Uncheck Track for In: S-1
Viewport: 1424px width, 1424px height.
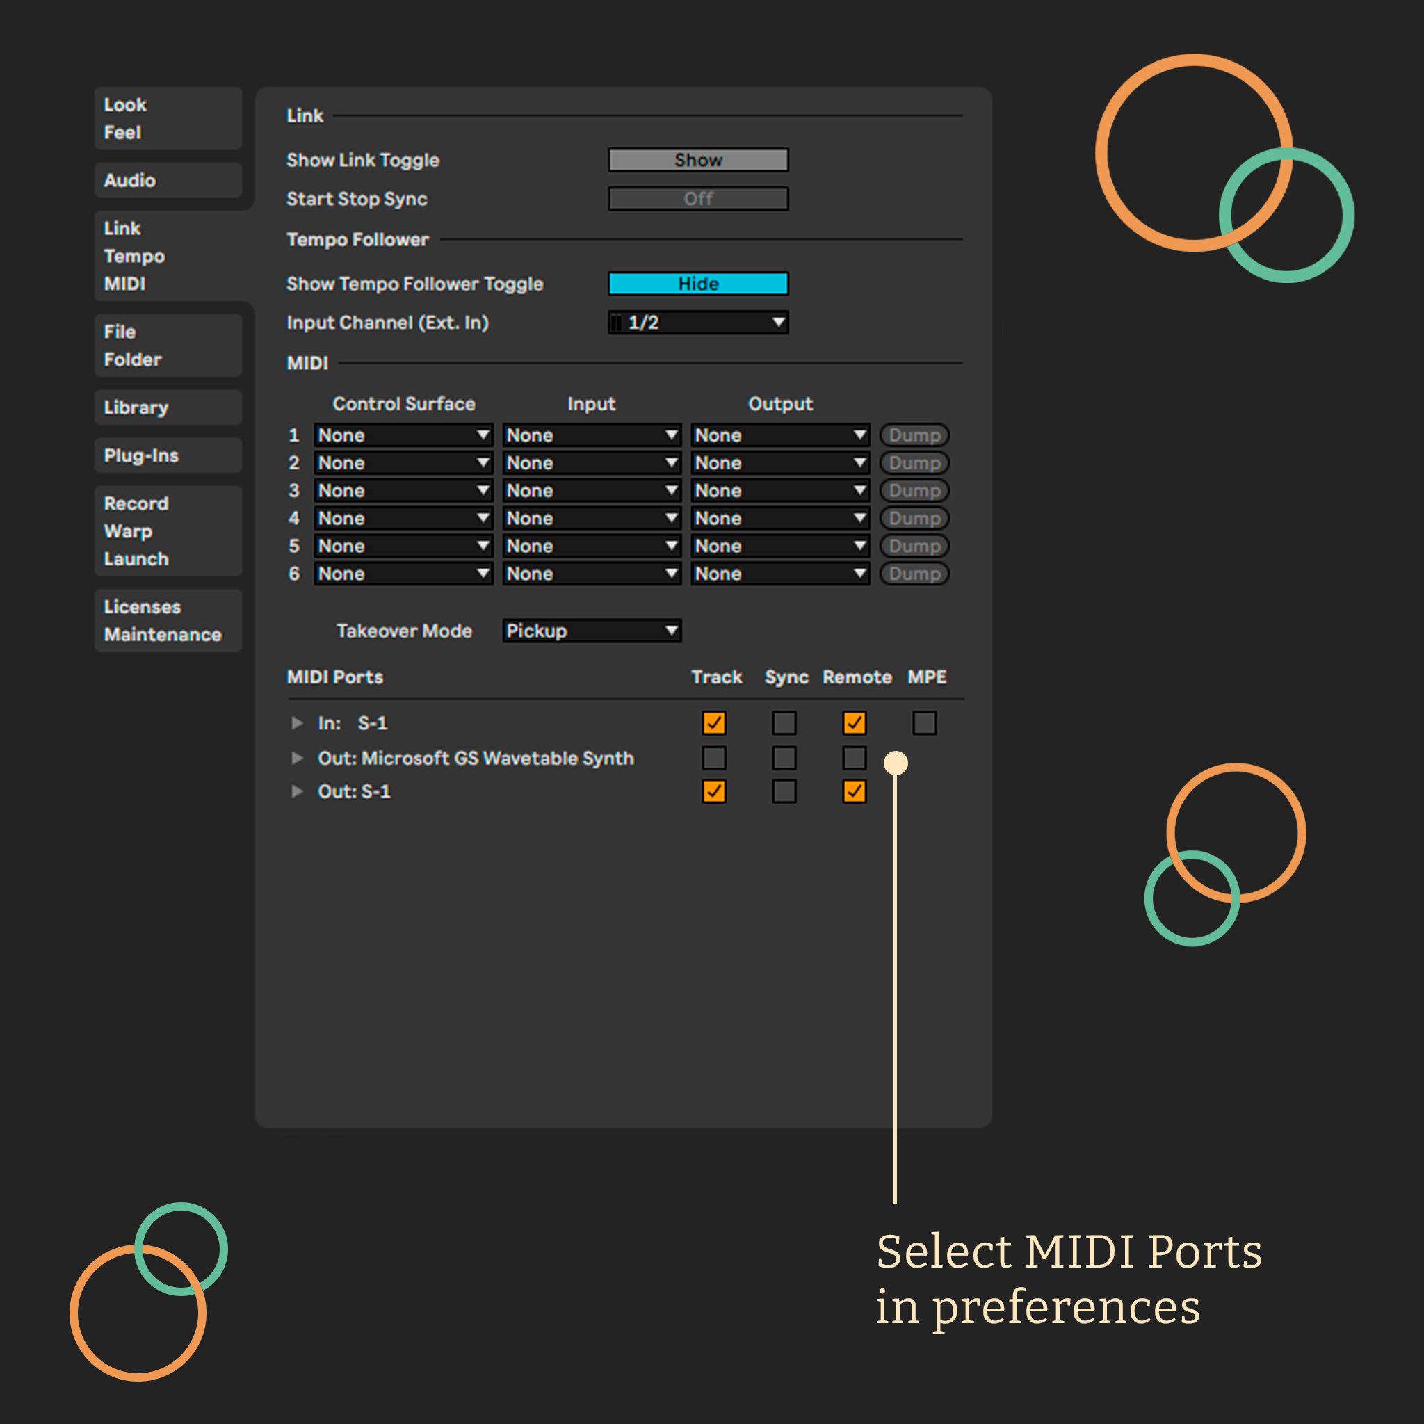pos(713,723)
